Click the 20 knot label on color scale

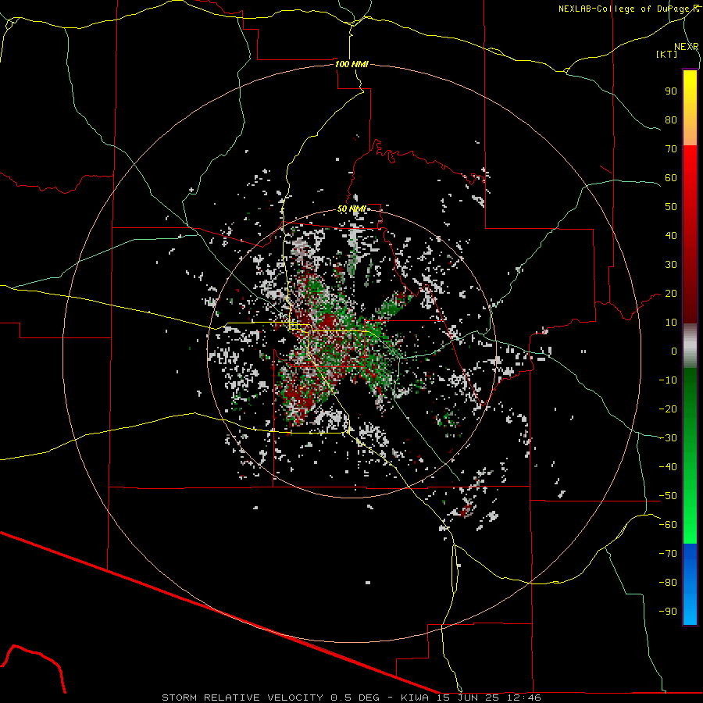coord(671,294)
